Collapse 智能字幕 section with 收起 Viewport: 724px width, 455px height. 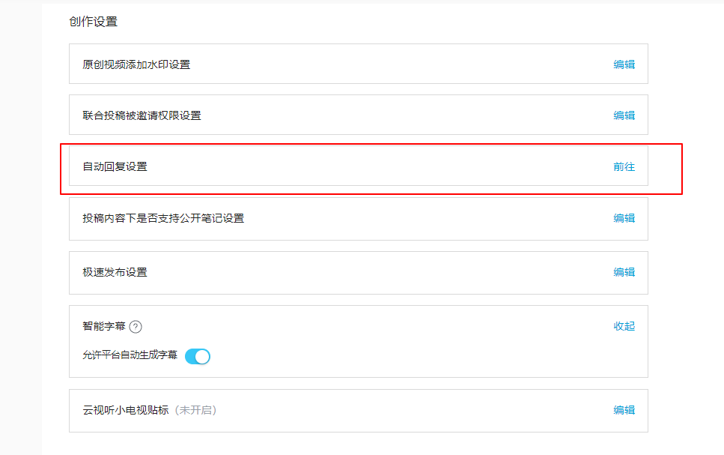[624, 326]
